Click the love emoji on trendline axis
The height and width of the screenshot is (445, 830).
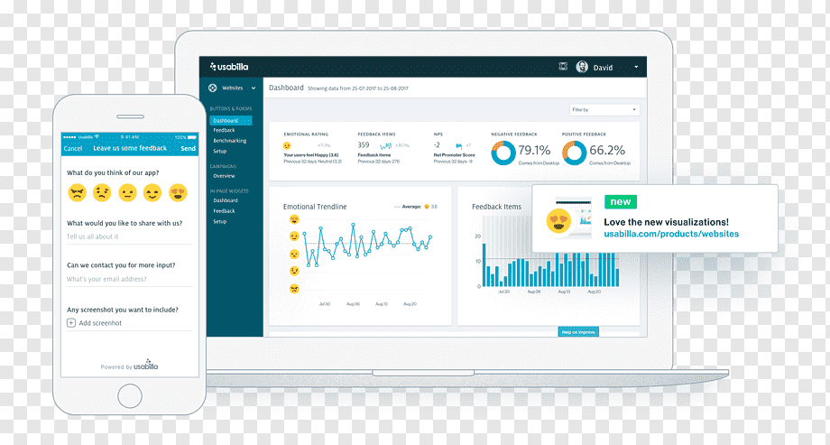click(294, 219)
